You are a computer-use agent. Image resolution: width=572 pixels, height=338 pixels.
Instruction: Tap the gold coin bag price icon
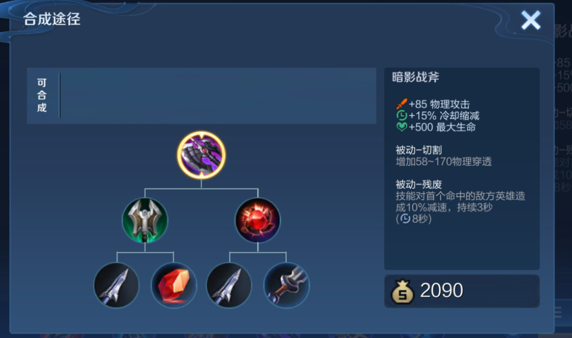(x=402, y=291)
